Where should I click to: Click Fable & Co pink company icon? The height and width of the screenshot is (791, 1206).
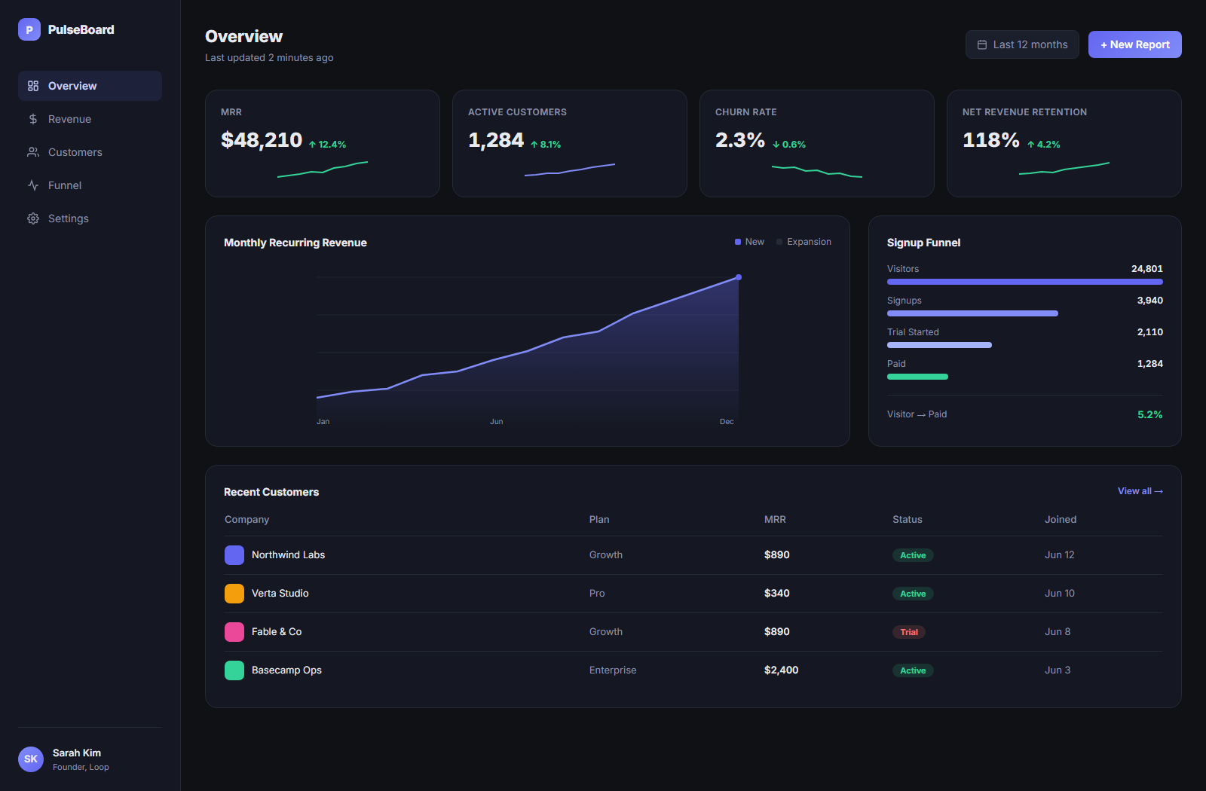[x=234, y=632]
